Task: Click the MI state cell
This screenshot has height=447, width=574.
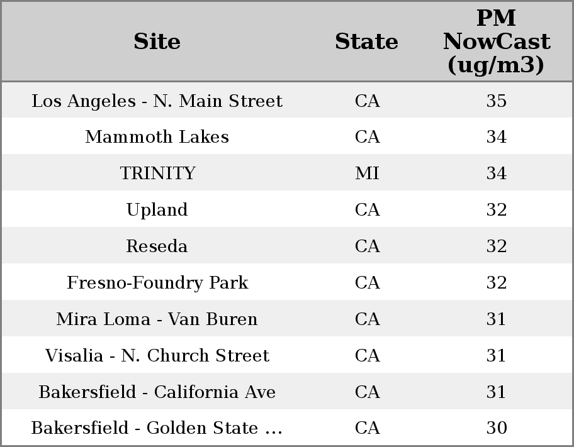Action: tap(367, 174)
